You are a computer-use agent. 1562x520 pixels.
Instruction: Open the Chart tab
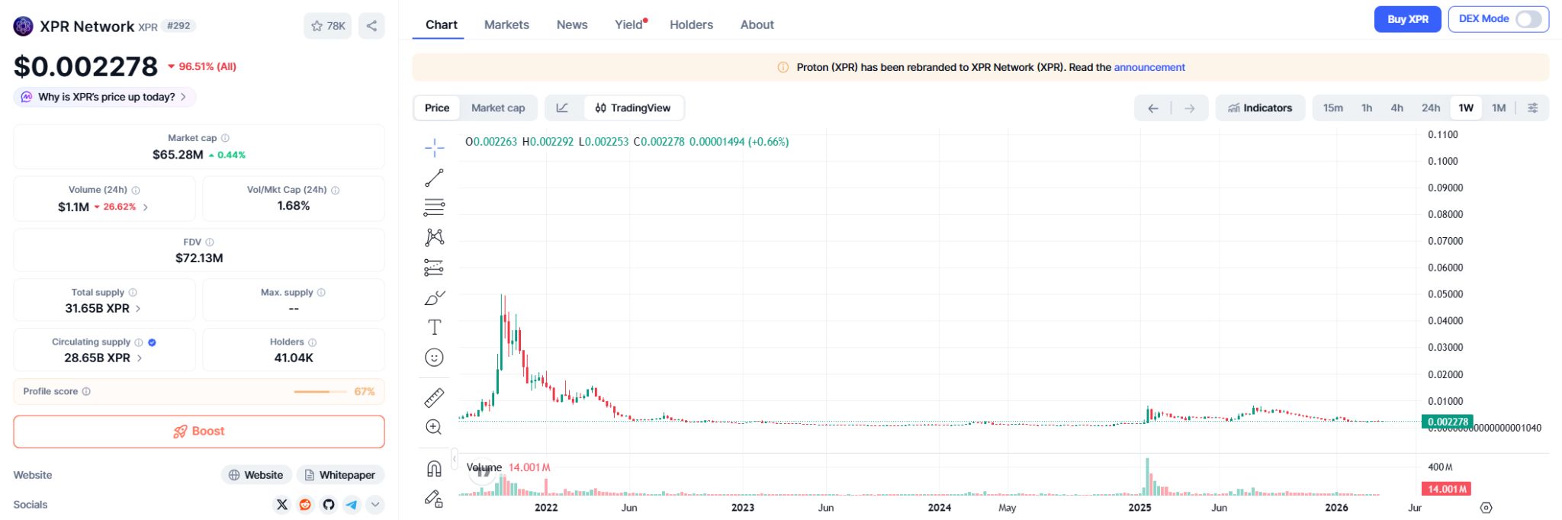tap(442, 24)
